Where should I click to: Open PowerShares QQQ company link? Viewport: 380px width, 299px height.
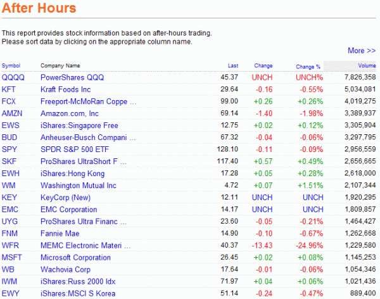(72, 77)
